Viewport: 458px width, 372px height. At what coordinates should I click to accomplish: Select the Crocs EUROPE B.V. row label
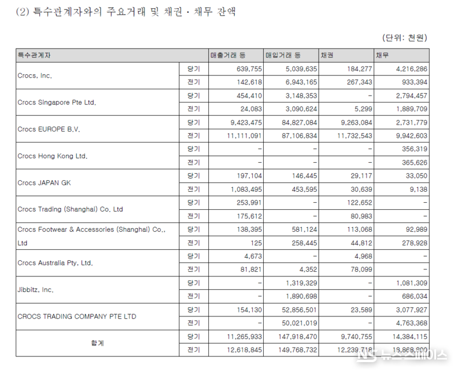49,129
